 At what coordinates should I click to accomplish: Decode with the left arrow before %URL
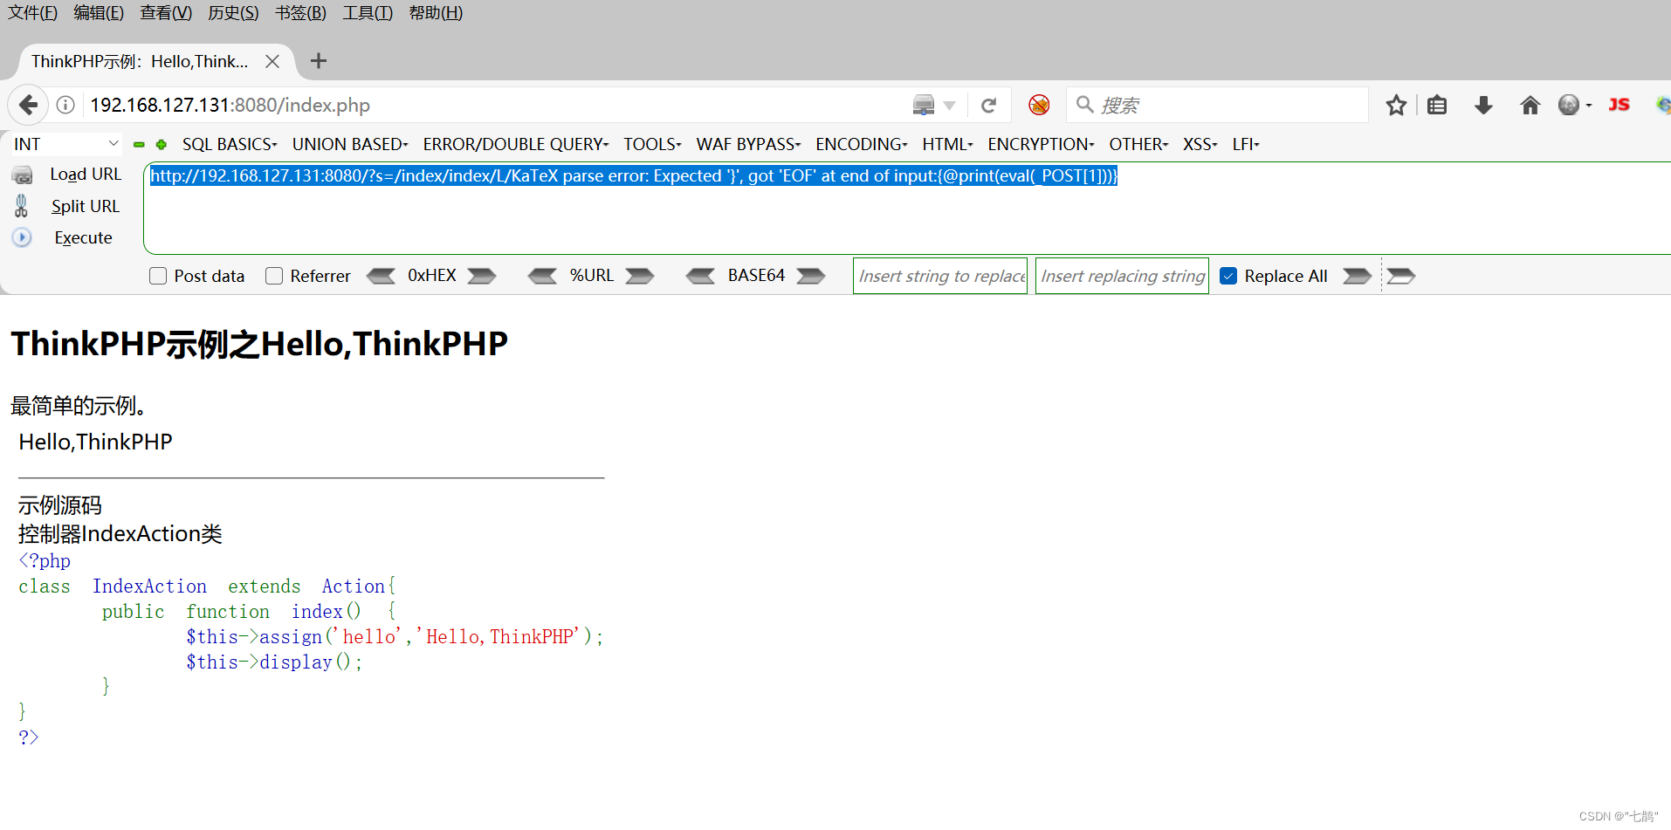point(542,276)
